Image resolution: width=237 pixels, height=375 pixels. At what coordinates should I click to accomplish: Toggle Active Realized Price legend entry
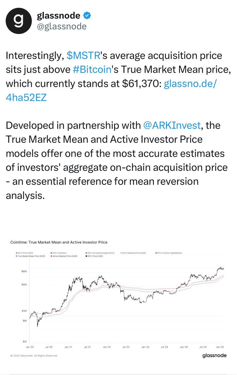(x=64, y=256)
